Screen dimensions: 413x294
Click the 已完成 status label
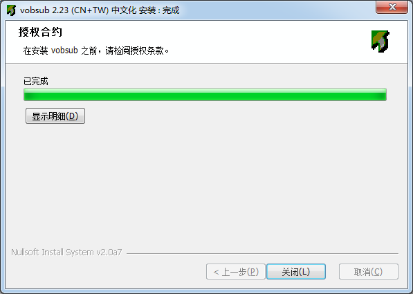35,81
